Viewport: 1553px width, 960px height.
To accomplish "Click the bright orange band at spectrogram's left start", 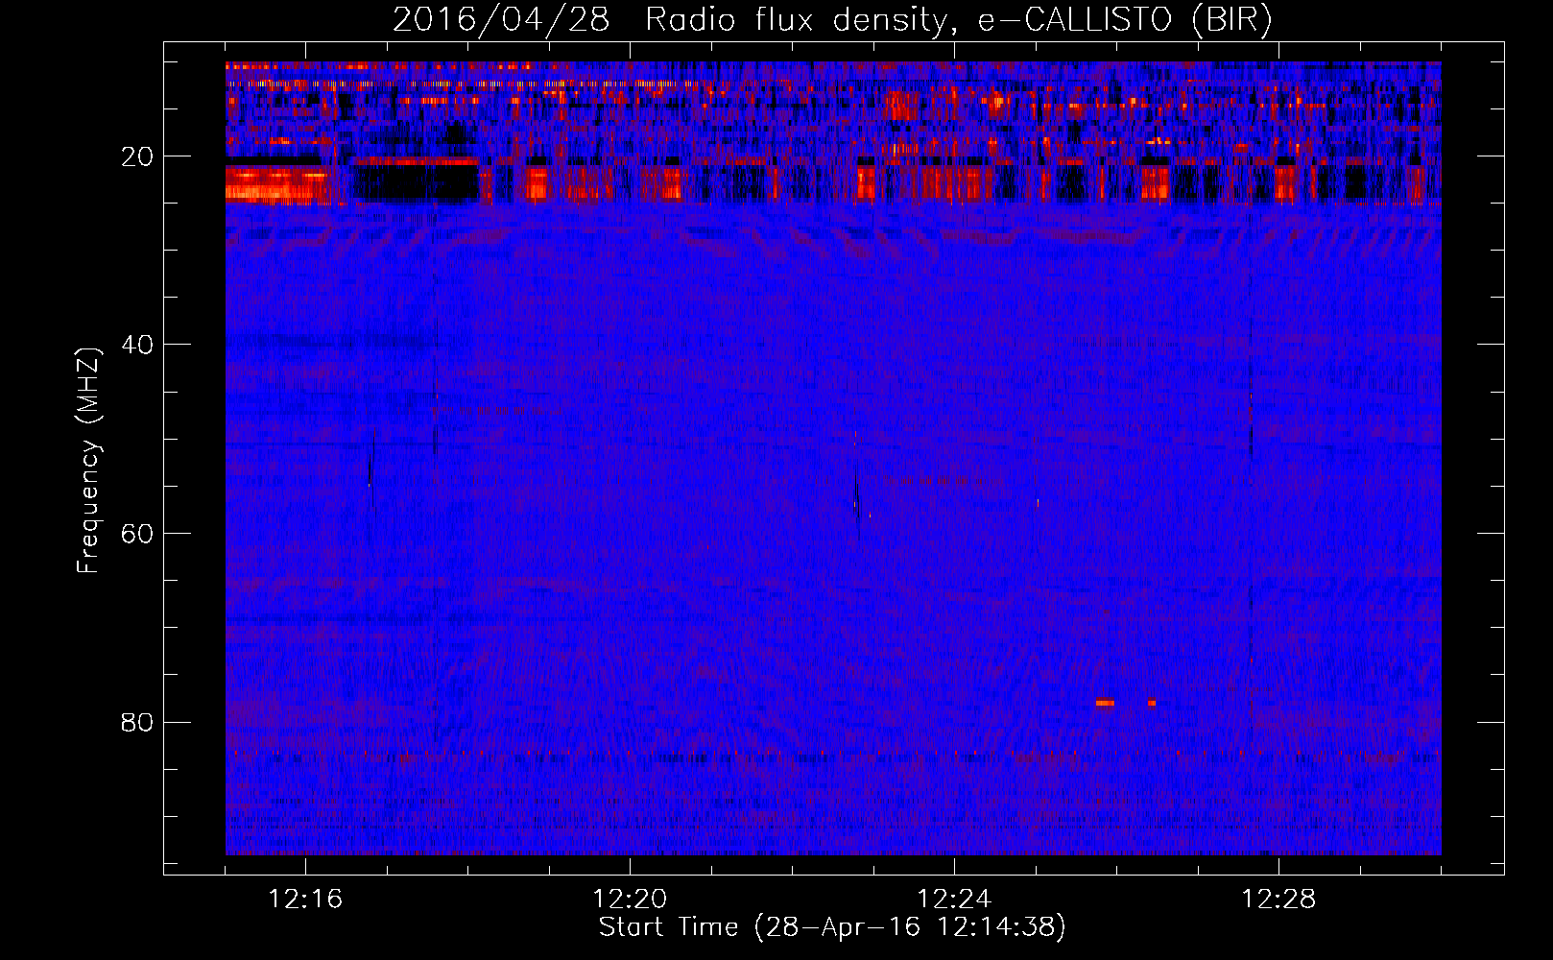I will click(x=276, y=184).
